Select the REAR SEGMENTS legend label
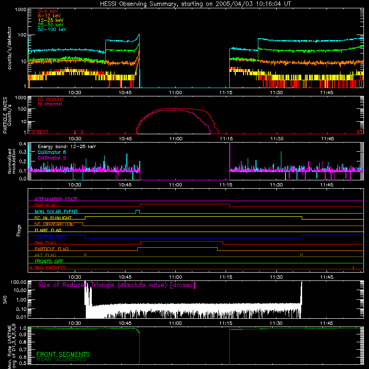The image size is (369, 369). pos(61,359)
